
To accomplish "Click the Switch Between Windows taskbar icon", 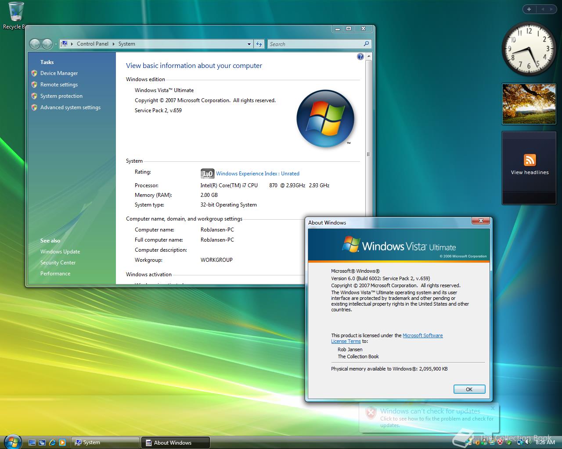I will 42,442.
